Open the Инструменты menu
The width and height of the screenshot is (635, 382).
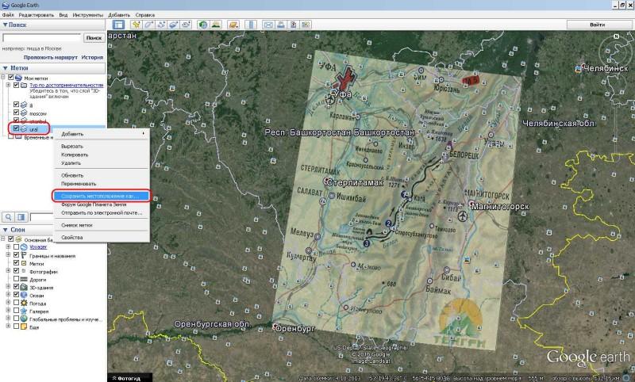pyautogui.click(x=88, y=15)
